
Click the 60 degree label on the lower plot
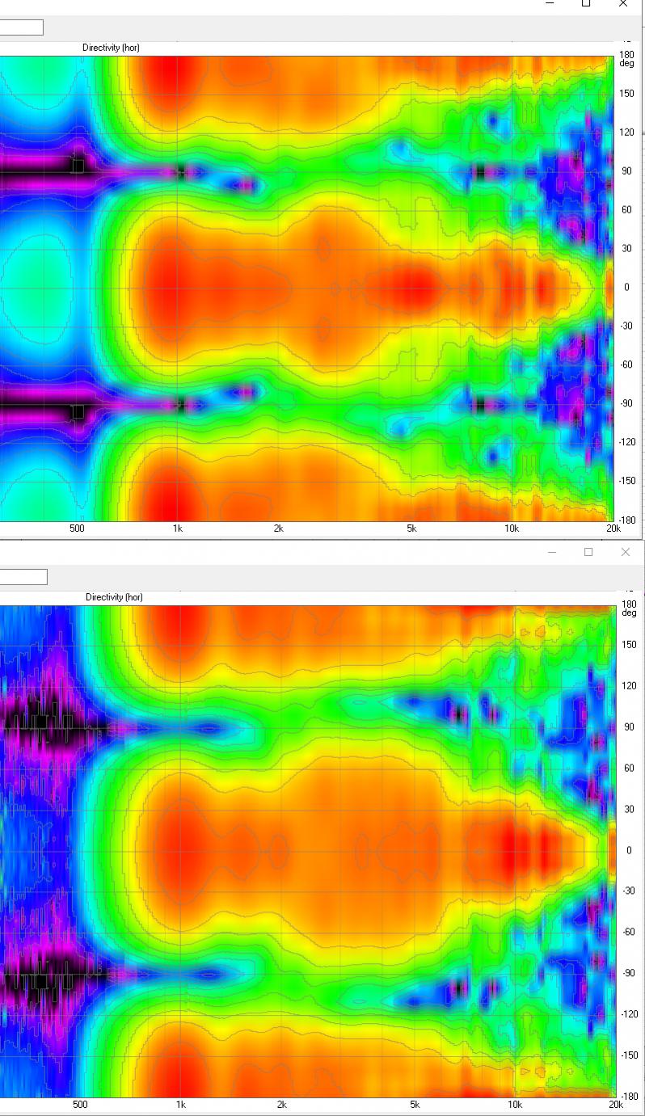pos(629,768)
